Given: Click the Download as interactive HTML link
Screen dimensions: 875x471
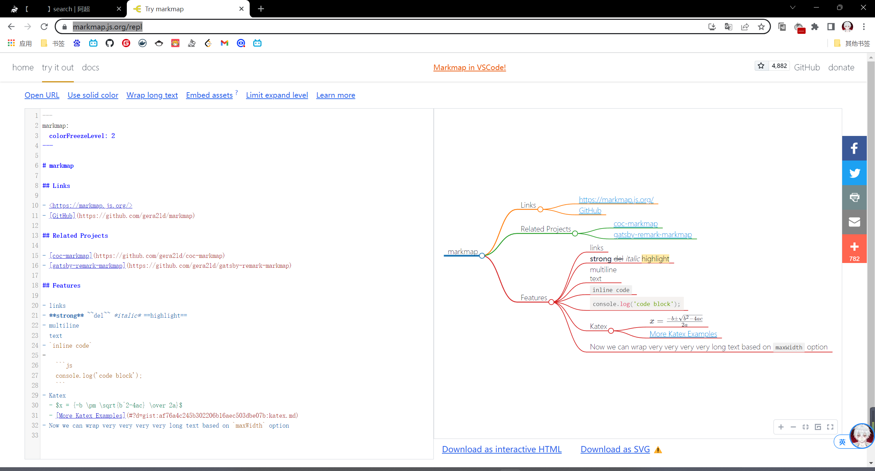Looking at the screenshot, I should [502, 449].
